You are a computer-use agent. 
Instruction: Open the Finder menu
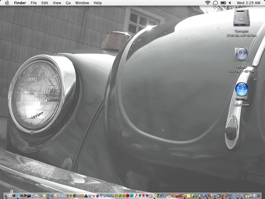tap(20, 3)
